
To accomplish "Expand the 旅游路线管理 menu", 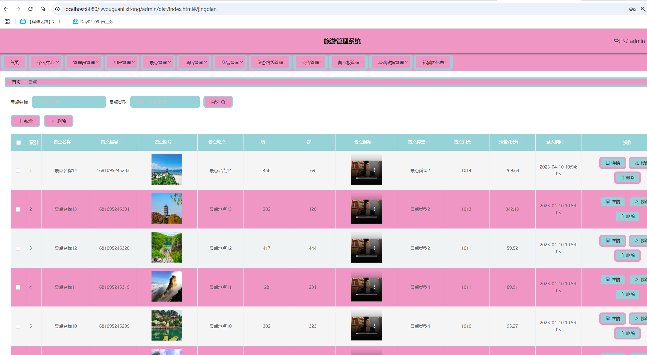I will [x=272, y=62].
